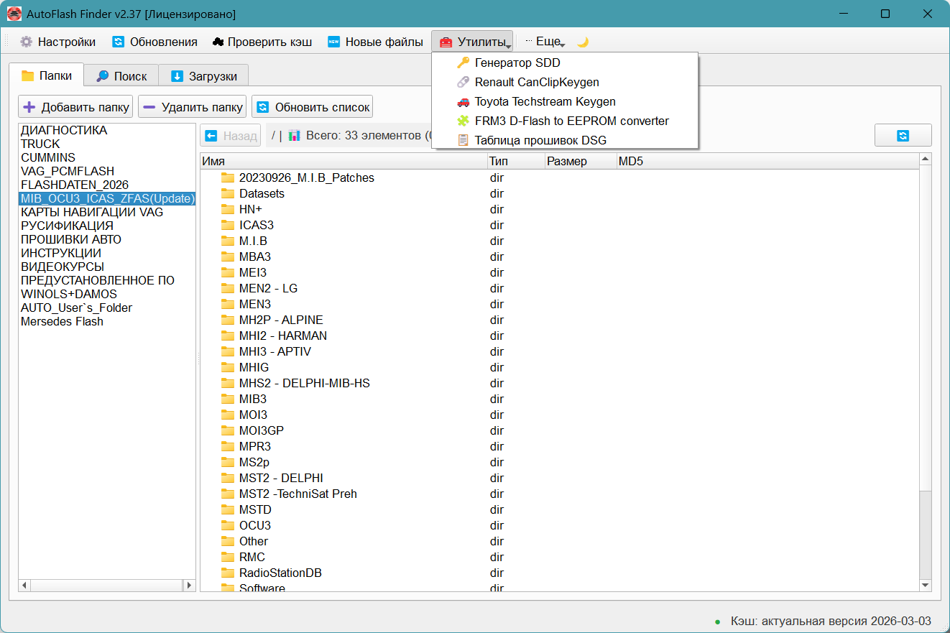Click folder icon of MIB3 row
Viewport: 950px width, 633px height.
(x=228, y=399)
